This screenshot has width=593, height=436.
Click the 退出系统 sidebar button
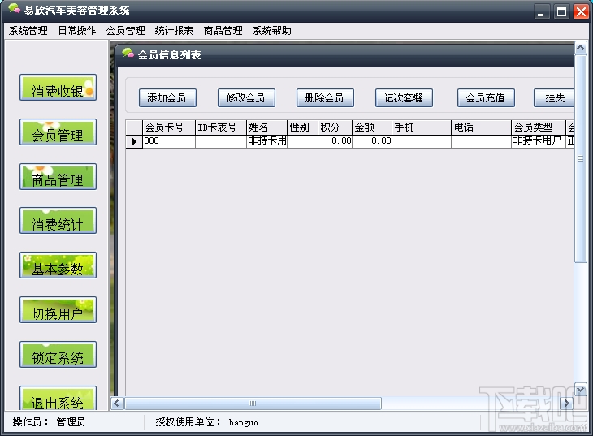58,398
